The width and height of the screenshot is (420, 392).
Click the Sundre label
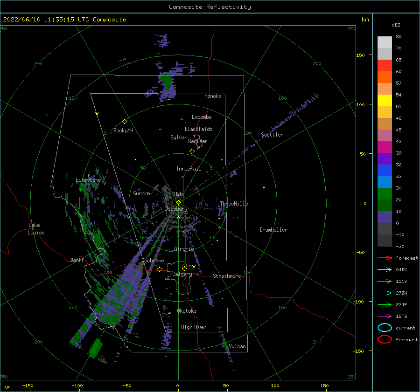(142, 193)
